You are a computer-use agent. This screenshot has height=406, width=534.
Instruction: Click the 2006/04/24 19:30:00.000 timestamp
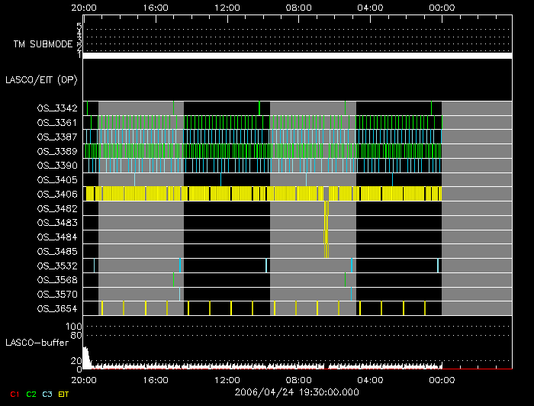pos(297,391)
